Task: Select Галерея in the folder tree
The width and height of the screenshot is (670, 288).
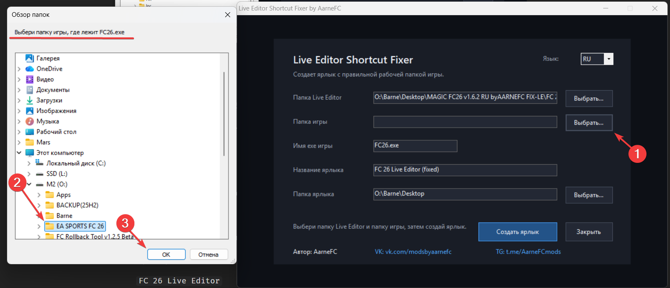Action: [48, 58]
